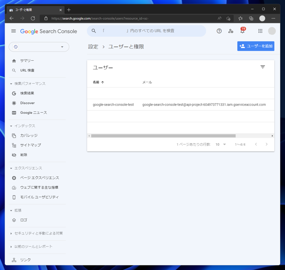This screenshot has width=285, height=270.
Task: Click the scrollbar right arrow
Action: coord(272,136)
